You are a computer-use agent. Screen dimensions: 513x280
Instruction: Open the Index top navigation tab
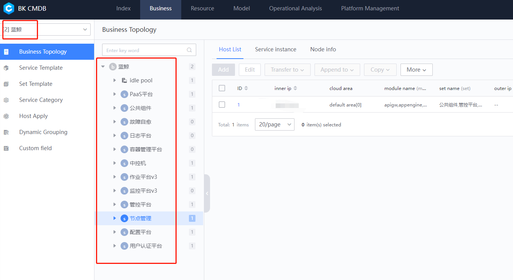coord(123,8)
